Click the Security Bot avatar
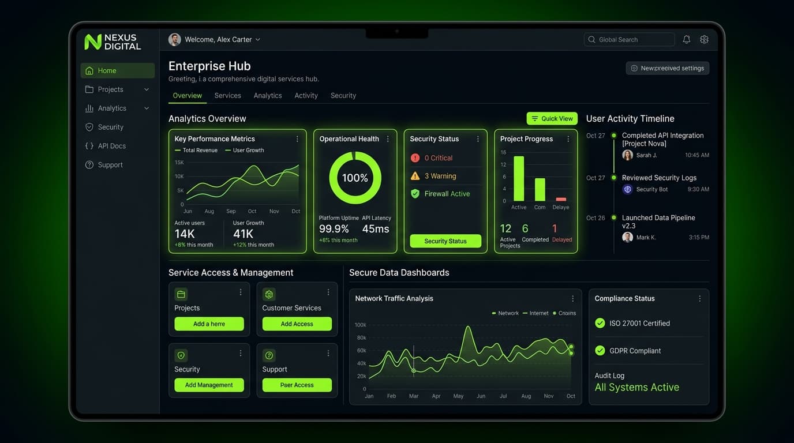 628,189
